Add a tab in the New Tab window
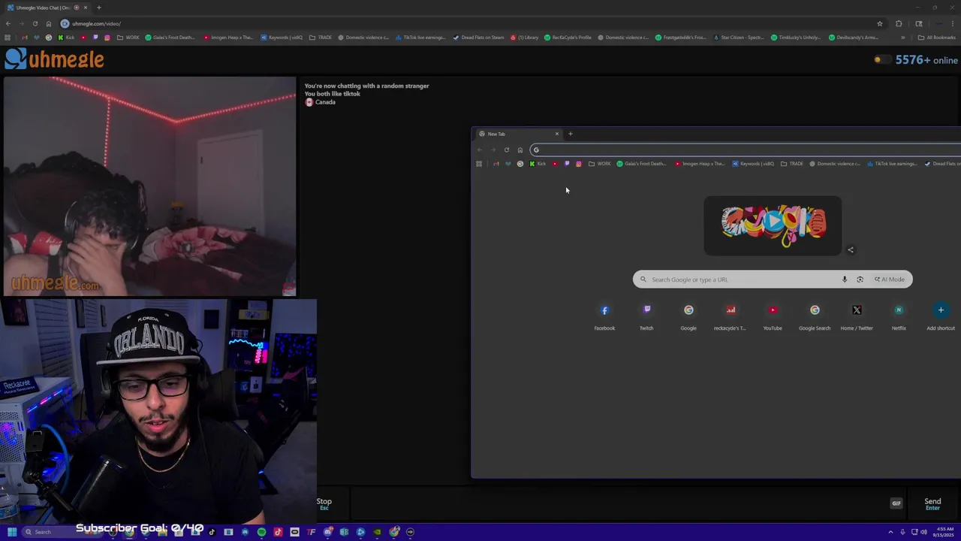This screenshot has width=961, height=541. [570, 134]
